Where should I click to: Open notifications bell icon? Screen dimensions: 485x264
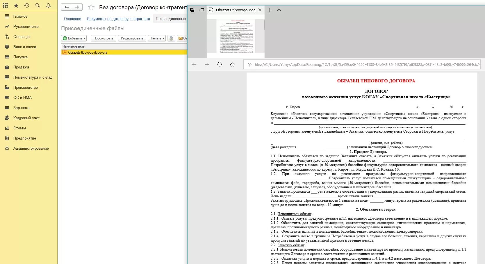pos(48,6)
